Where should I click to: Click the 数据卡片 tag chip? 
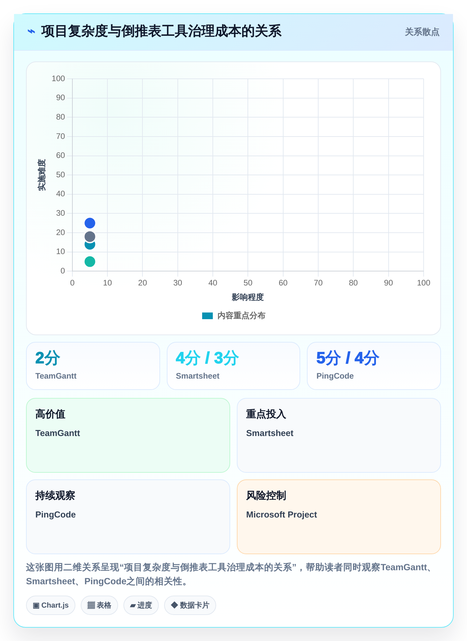190,605
